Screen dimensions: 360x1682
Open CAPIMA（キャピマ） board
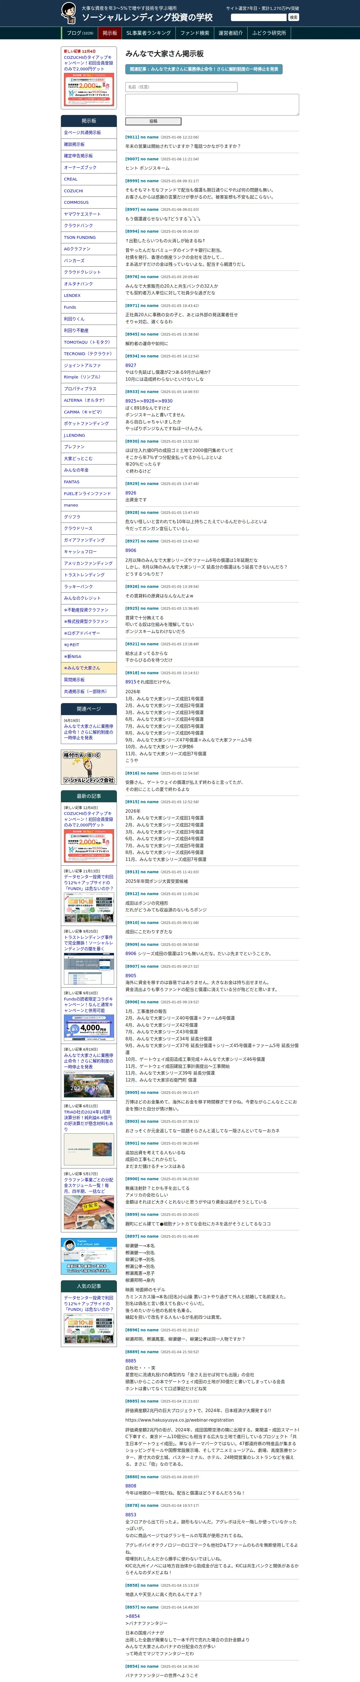[x=89, y=412]
